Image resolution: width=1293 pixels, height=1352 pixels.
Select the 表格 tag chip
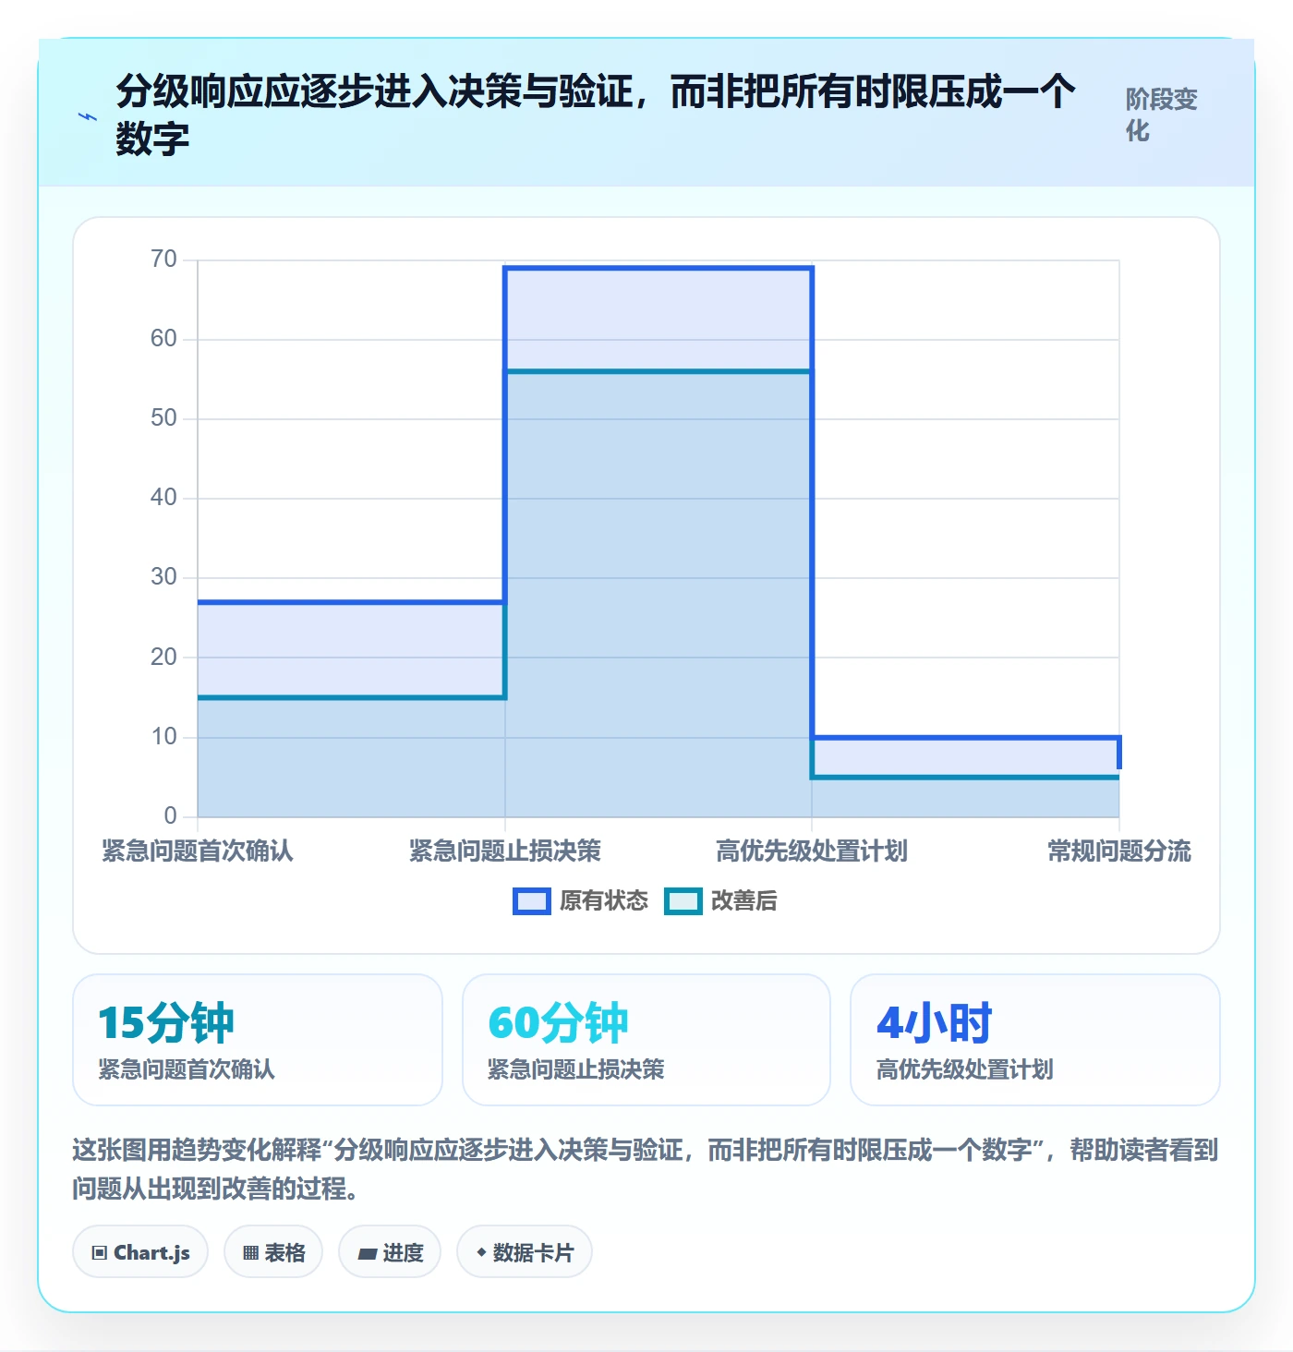point(273,1252)
